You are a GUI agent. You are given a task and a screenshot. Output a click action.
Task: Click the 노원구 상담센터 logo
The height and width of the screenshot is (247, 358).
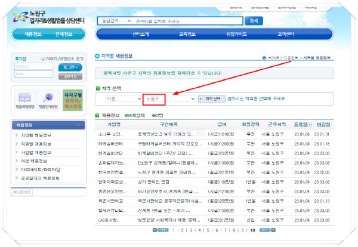tap(48, 17)
